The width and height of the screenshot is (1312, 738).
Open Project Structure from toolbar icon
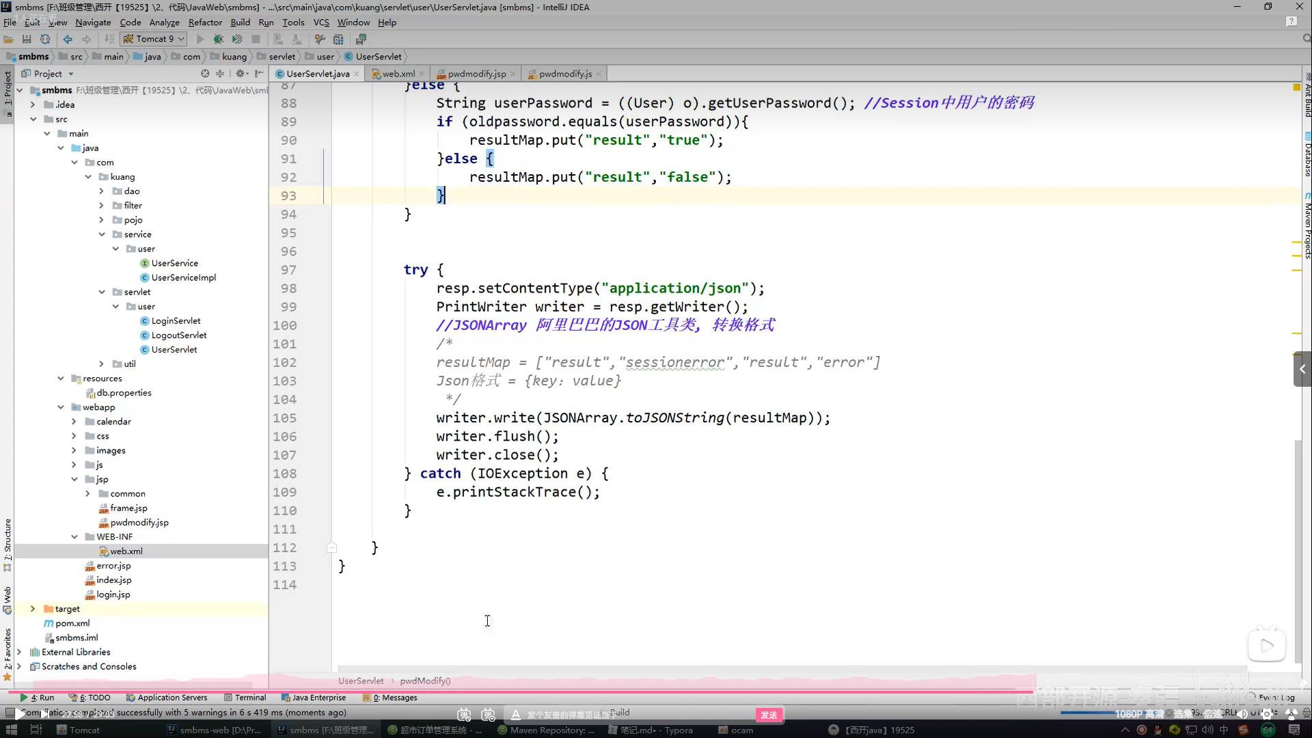point(338,39)
